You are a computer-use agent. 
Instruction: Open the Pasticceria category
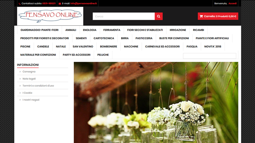tap(144, 38)
